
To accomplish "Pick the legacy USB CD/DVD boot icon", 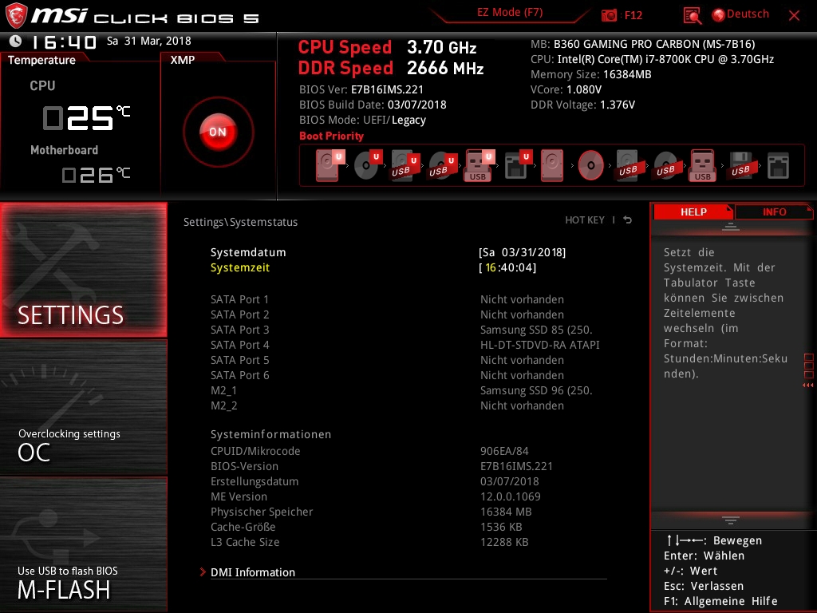I will click(x=665, y=165).
